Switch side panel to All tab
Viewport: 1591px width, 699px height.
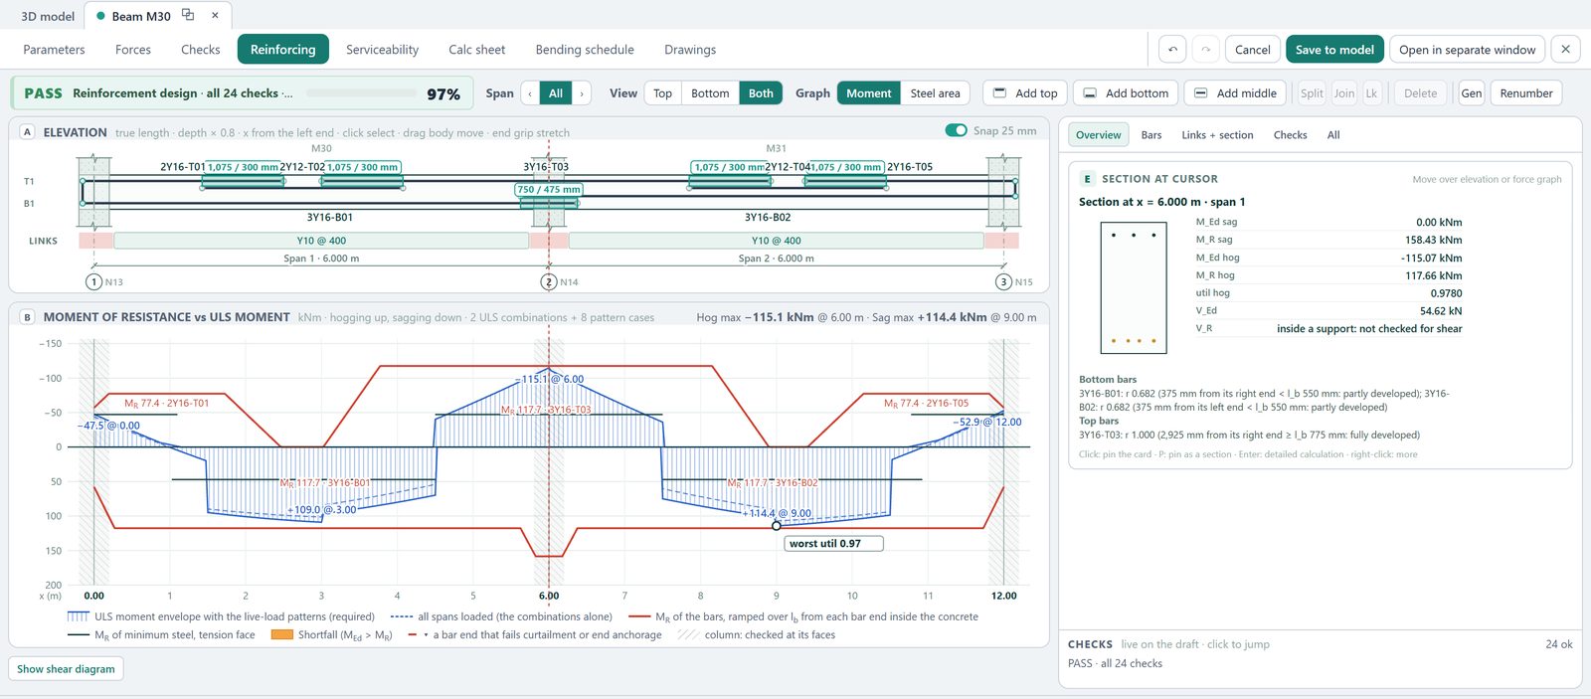1333,135
